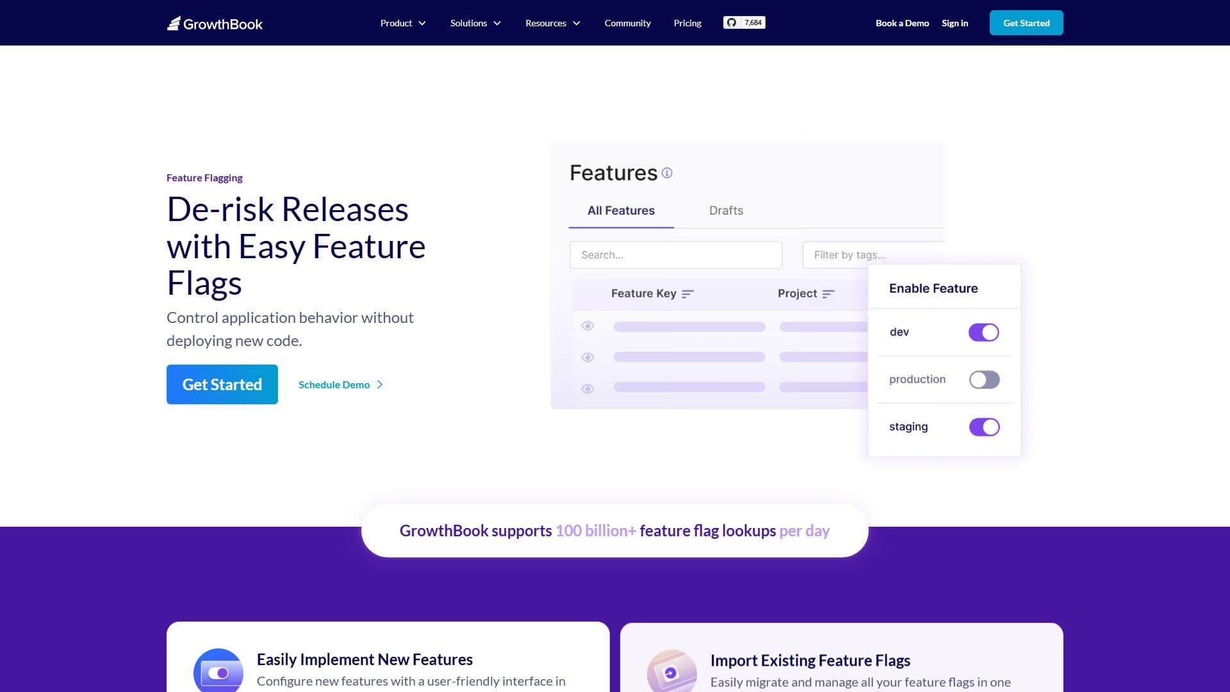Click the staging environment label
1230x692 pixels.
click(x=908, y=427)
